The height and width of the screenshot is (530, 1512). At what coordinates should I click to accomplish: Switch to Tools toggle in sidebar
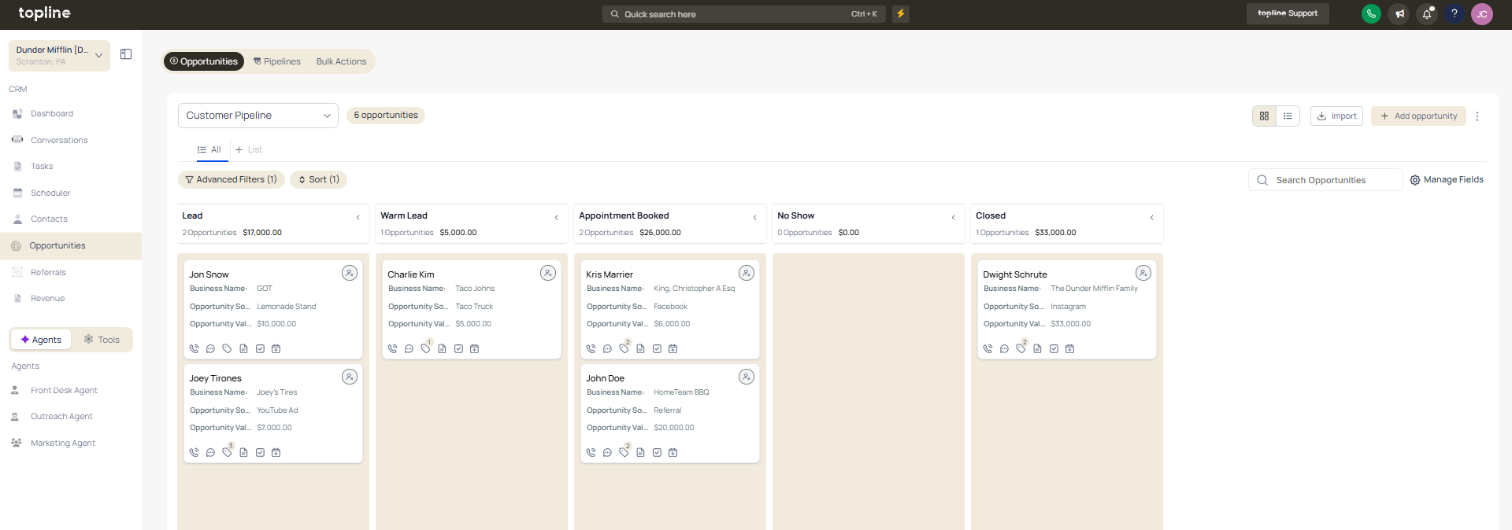(x=102, y=340)
